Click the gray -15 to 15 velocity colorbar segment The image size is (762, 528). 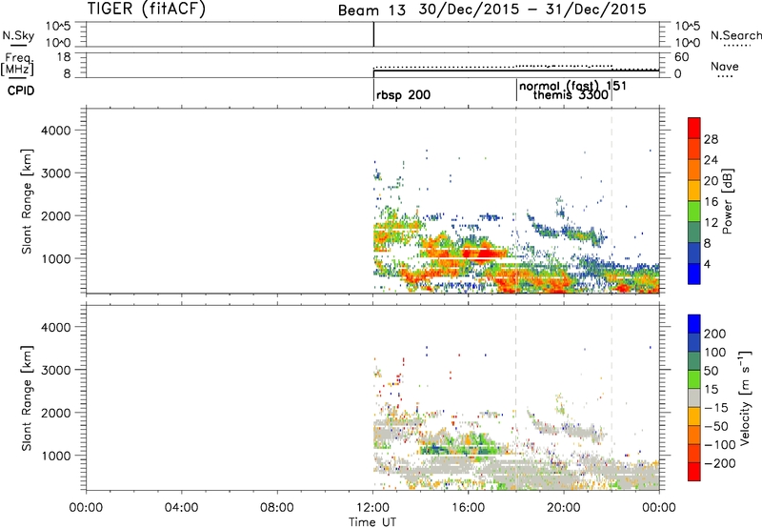tap(694, 398)
